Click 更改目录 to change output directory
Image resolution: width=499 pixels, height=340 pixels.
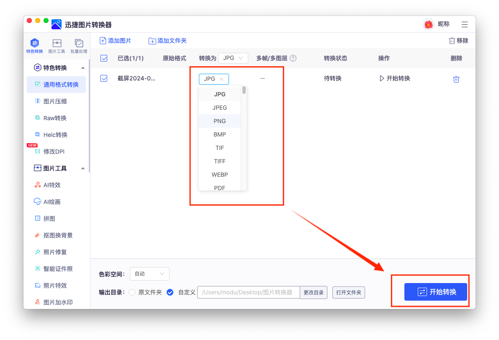(x=313, y=292)
